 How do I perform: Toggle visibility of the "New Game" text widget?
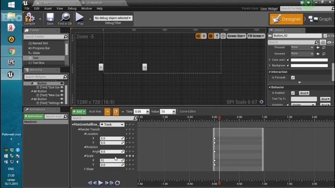point(62,95)
